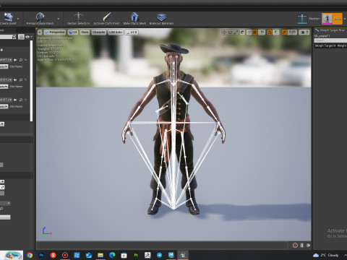Click the Weight column header
Viewport: 347px width, 260px height.
pyautogui.click(x=342, y=45)
